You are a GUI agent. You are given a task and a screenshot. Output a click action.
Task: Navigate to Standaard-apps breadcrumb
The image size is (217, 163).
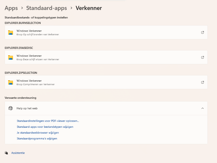click(x=46, y=8)
